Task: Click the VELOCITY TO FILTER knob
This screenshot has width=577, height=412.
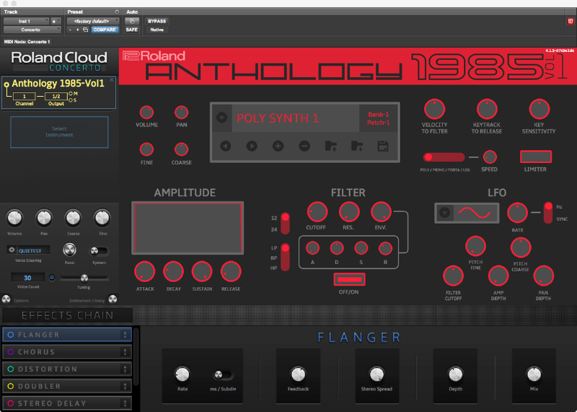Action: point(435,109)
